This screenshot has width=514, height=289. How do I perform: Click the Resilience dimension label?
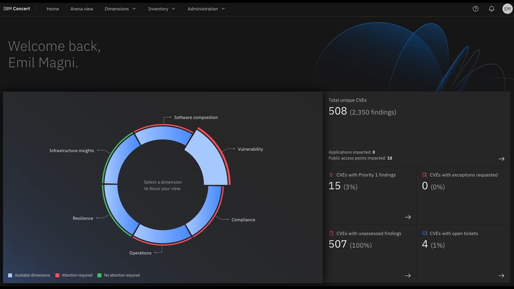point(83,218)
